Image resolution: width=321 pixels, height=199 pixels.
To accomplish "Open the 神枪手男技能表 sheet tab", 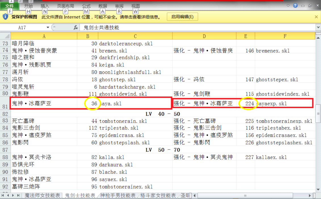I will 118,196.
